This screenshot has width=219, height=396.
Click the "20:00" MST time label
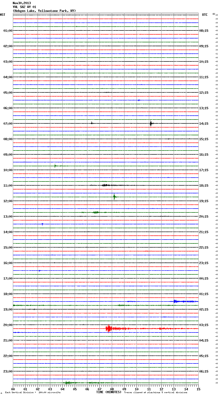8,325
